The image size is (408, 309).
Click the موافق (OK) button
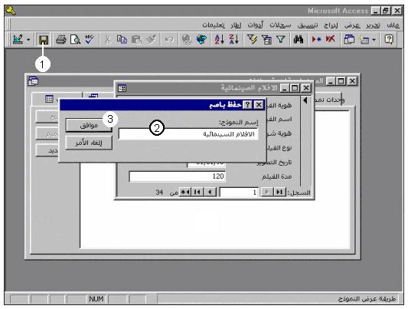(x=89, y=125)
